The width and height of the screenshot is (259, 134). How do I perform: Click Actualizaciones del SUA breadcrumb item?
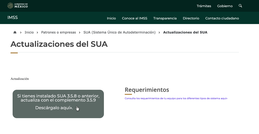pyautogui.click(x=185, y=32)
